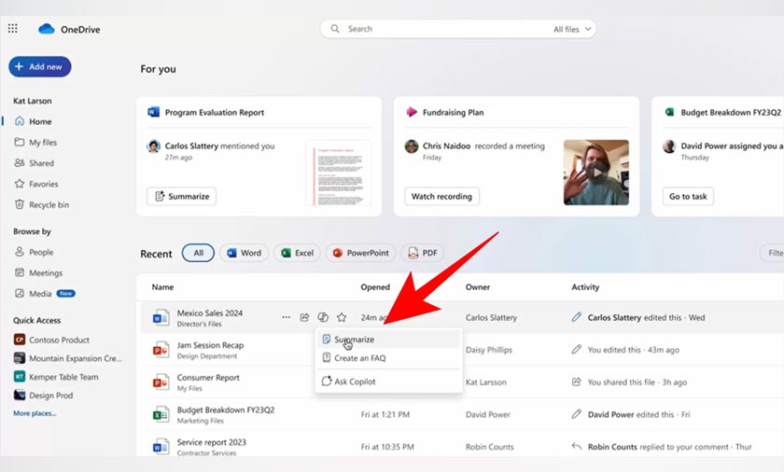Filter recent files by Word
This screenshot has height=472, width=784.
(243, 253)
